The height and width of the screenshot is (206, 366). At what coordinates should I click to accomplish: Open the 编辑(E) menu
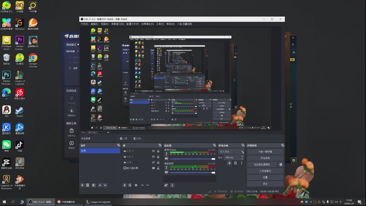click(94, 24)
